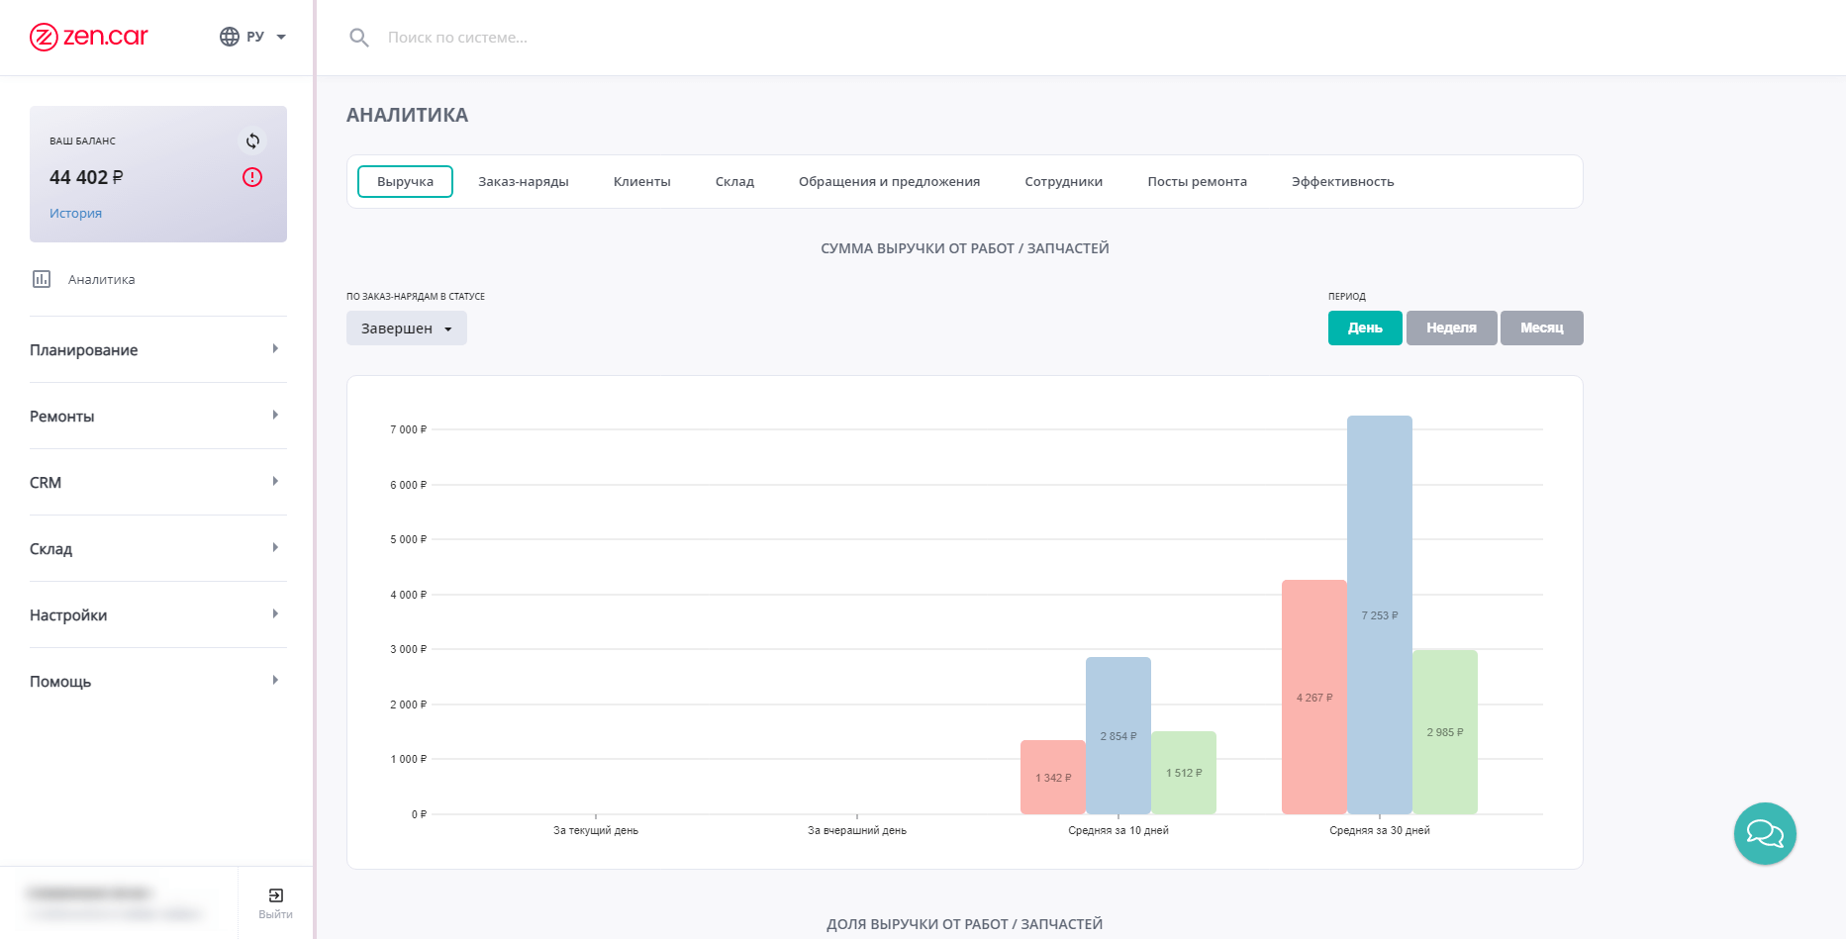Select the Неделя period button
This screenshot has width=1846, height=939.
coord(1451,328)
